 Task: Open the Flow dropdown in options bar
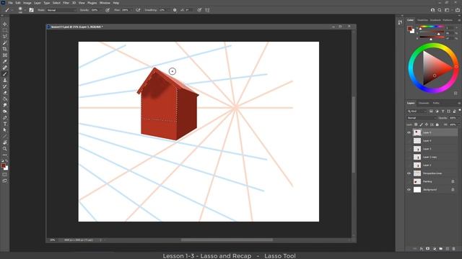click(131, 10)
